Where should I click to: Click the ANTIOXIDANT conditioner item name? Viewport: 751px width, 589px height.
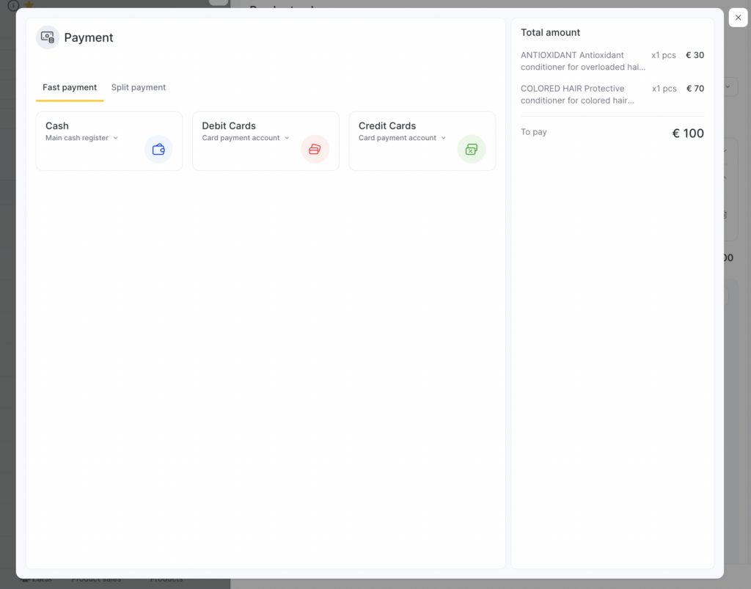[x=583, y=61]
